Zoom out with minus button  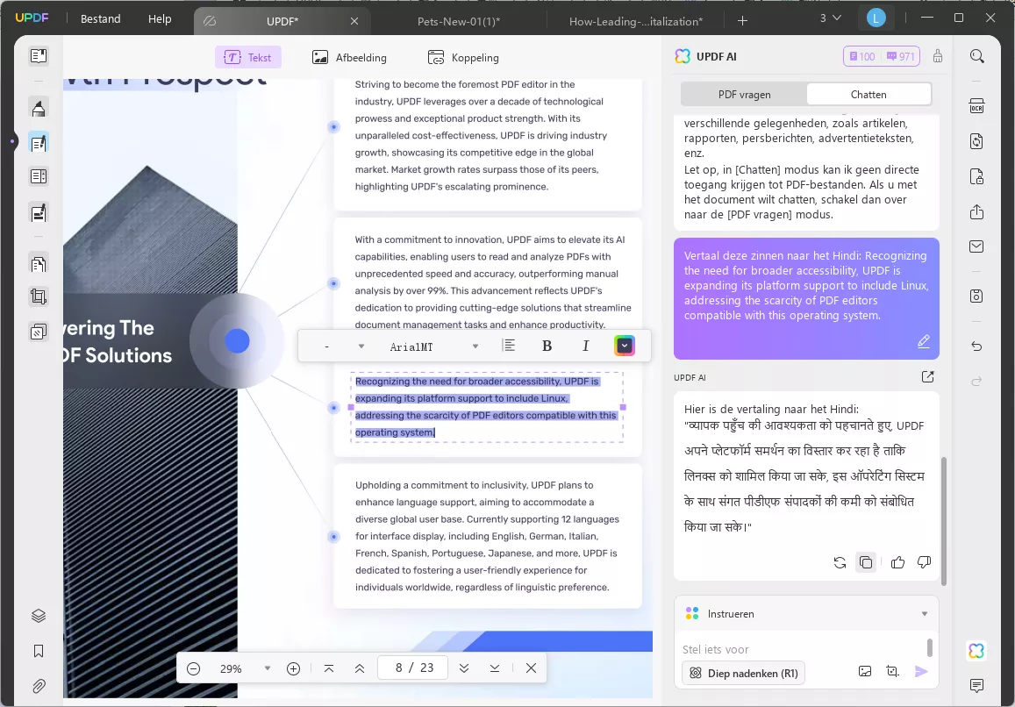tap(193, 668)
